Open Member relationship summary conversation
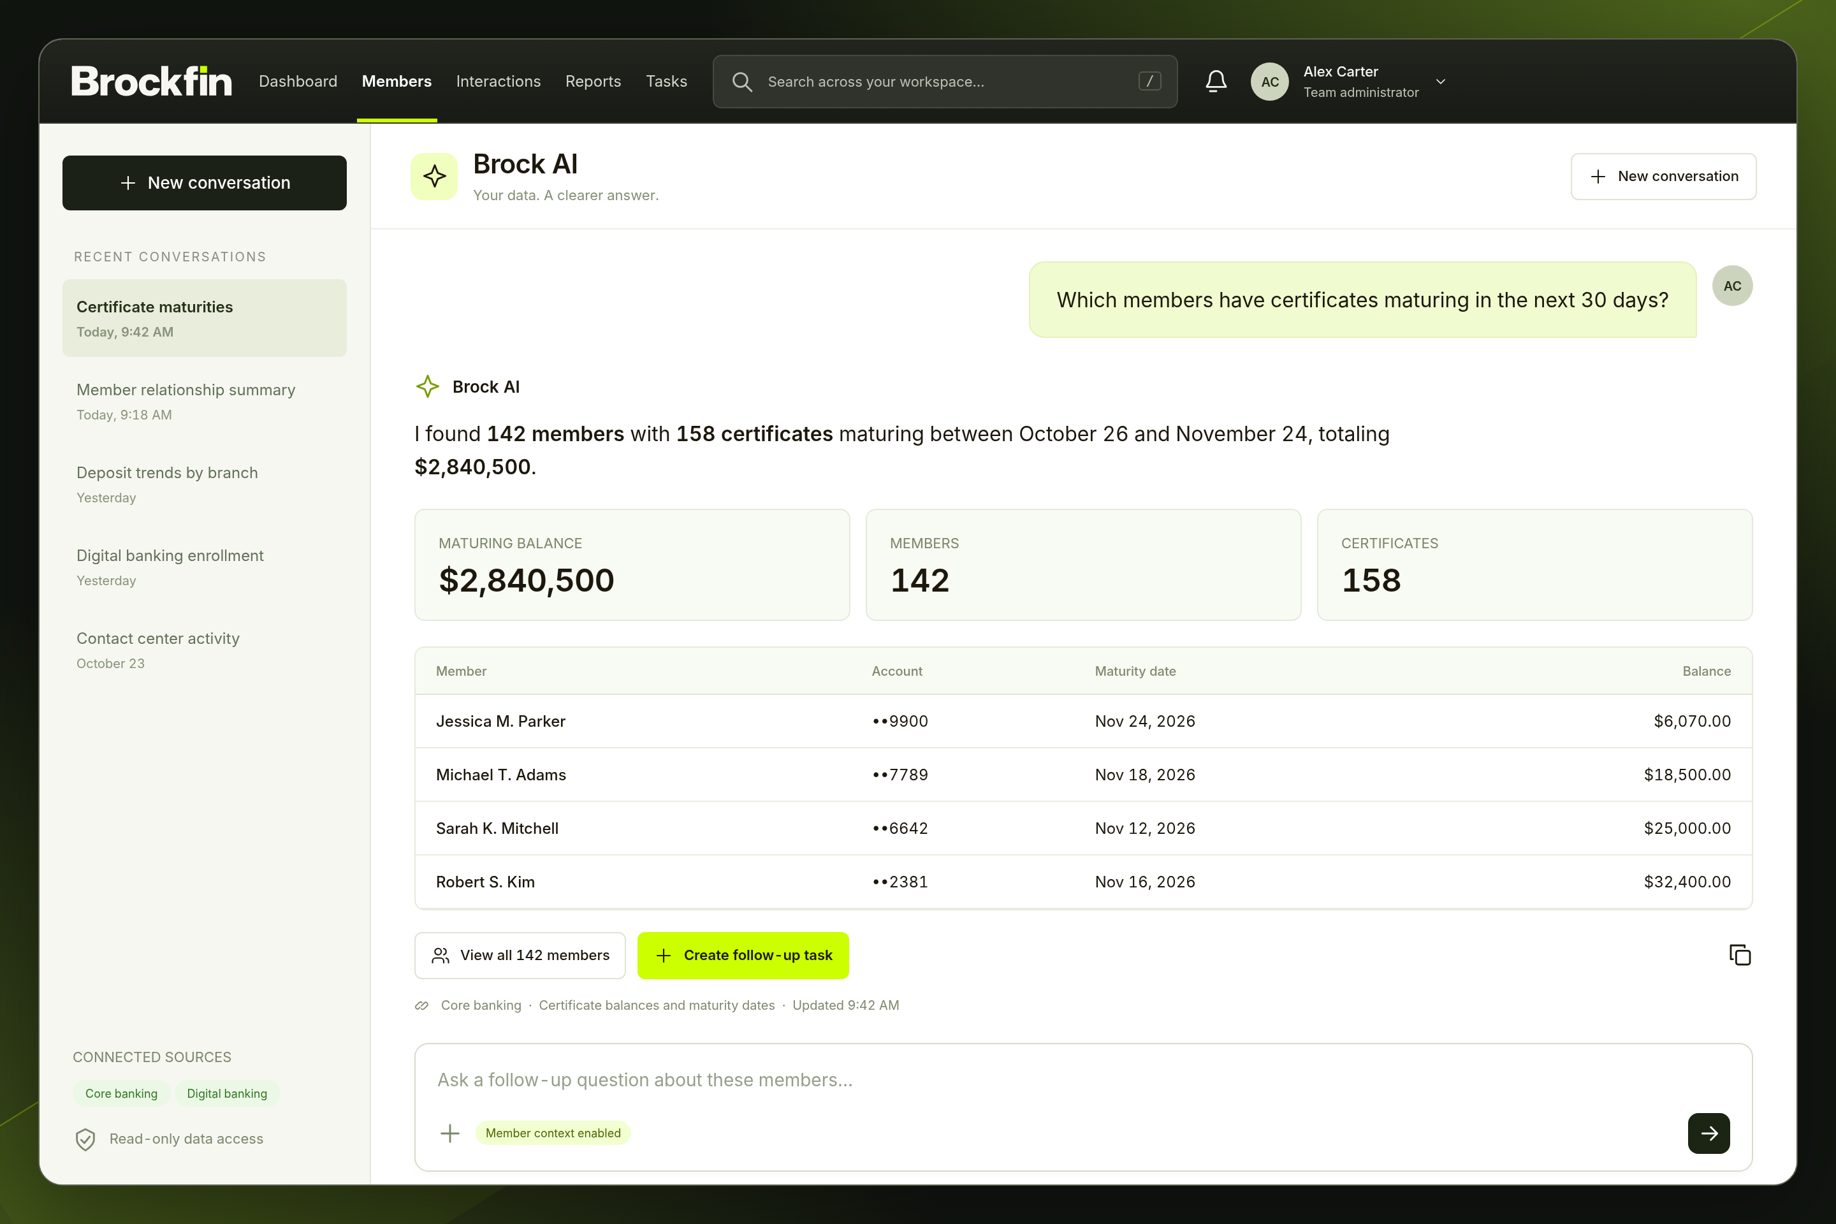Viewport: 1836px width, 1224px height. pos(205,401)
